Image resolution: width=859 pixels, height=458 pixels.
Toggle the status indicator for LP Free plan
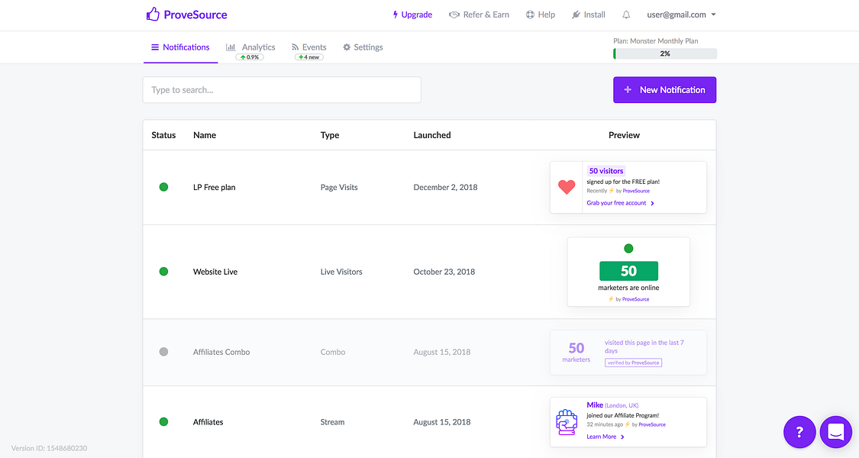[163, 186]
